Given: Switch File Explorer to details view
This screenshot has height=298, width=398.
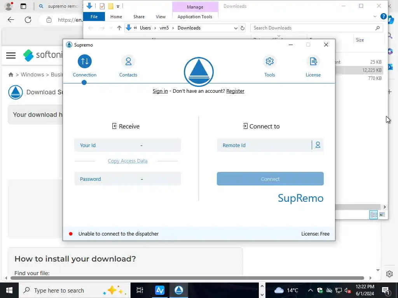Looking at the screenshot, I should 374,215.
